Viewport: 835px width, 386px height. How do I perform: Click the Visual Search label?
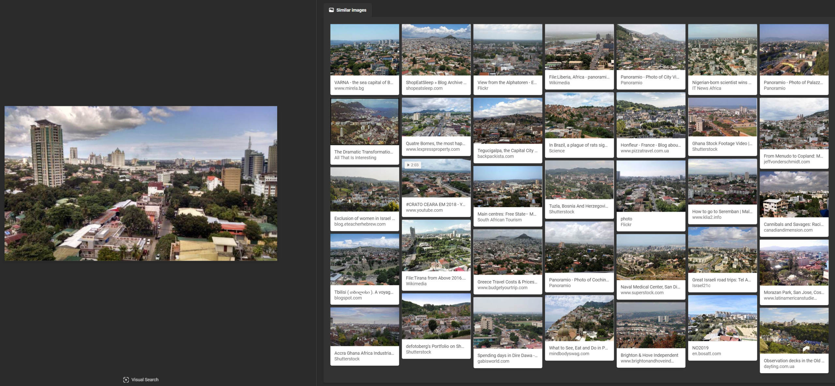(145, 379)
